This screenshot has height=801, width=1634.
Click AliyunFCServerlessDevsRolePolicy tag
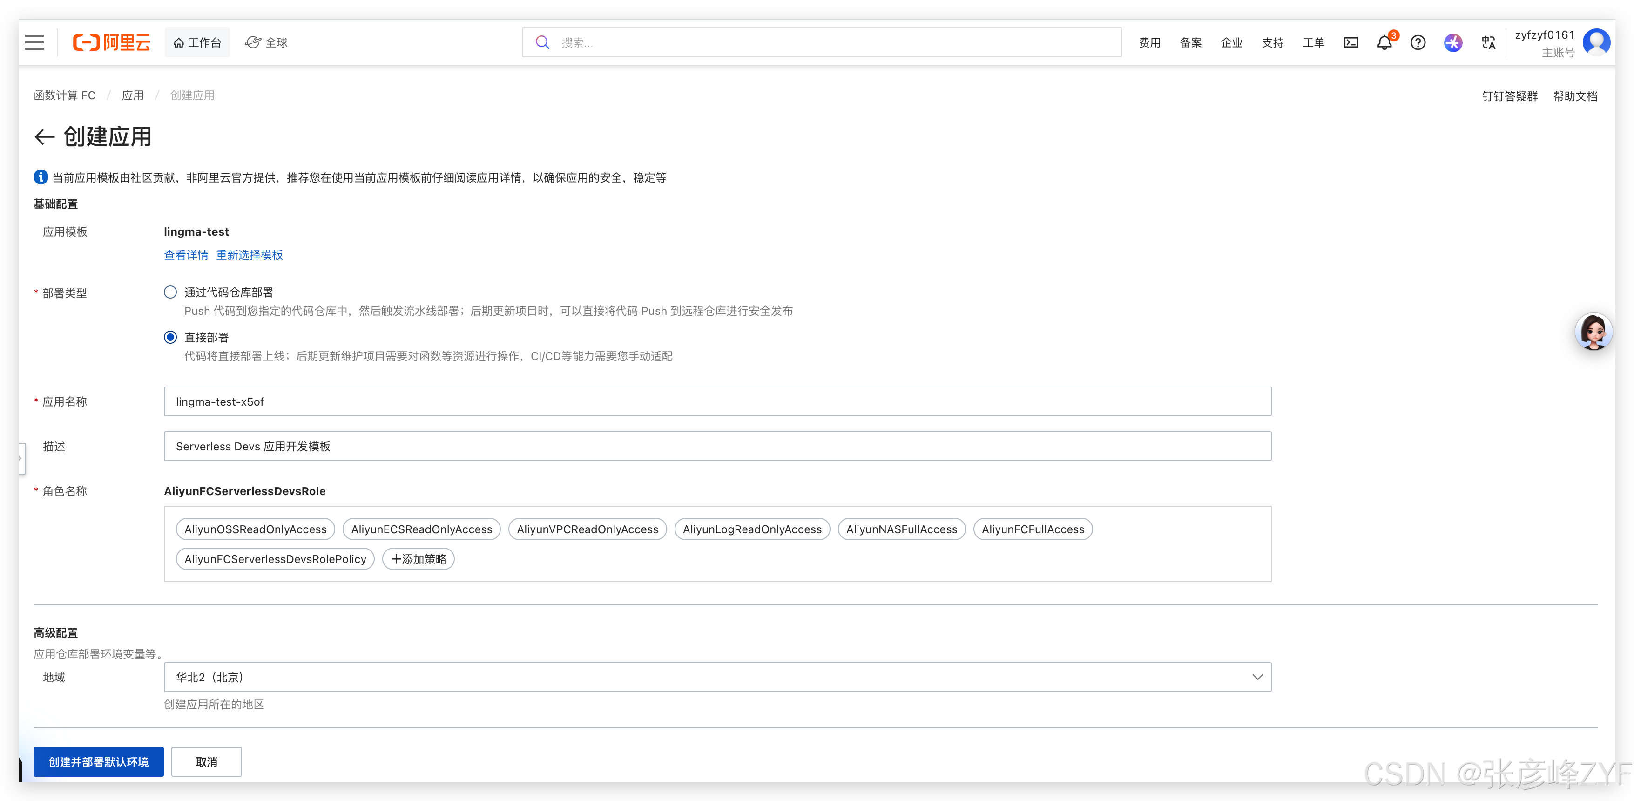tap(275, 559)
